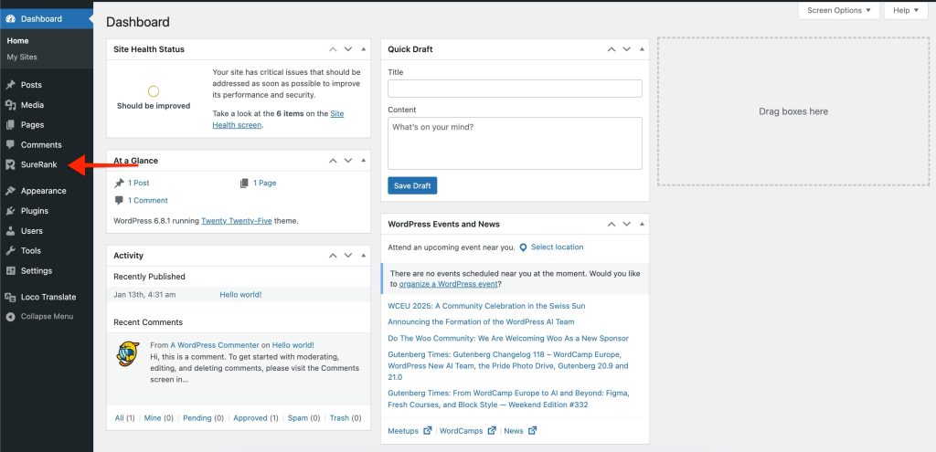
Task: Click the Settings icon in the sidebar
Action: [x=10, y=270]
